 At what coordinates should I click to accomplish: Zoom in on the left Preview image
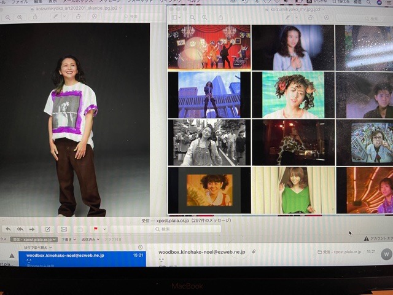click(x=20, y=17)
